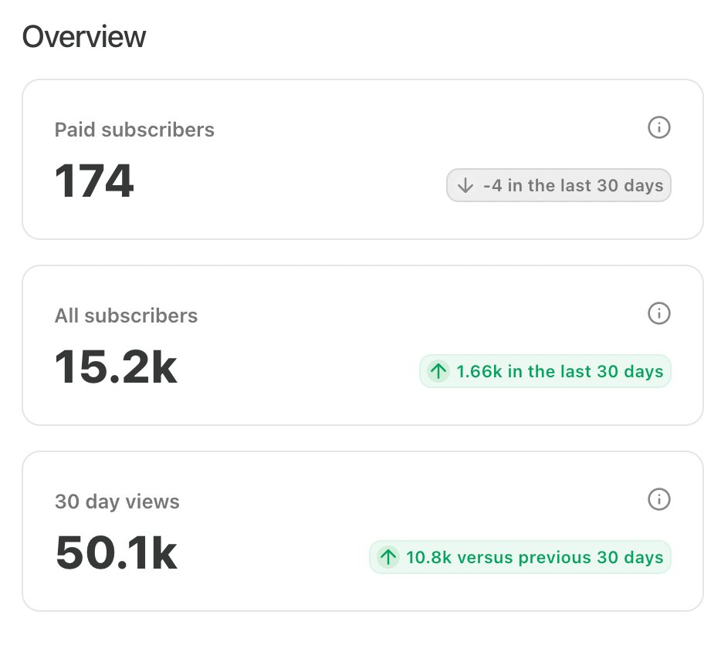Click the "Paid subscribers" label
This screenshot has width=721, height=645.
[x=134, y=130]
